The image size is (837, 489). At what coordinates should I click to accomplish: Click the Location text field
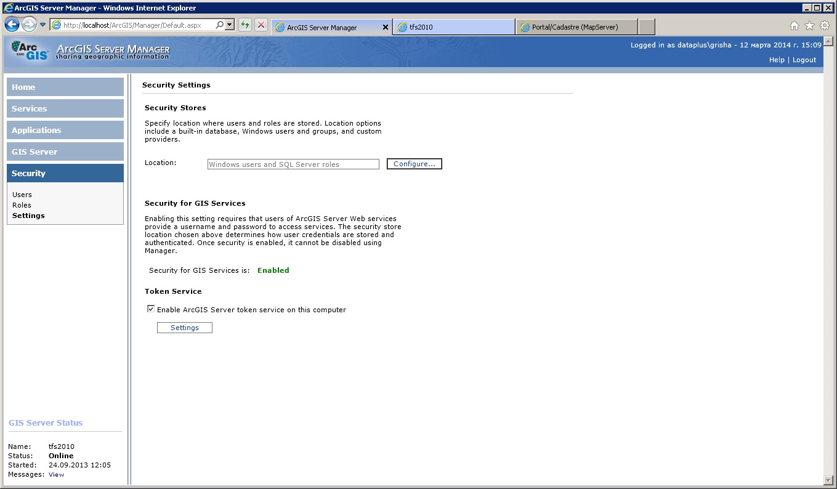pos(293,164)
